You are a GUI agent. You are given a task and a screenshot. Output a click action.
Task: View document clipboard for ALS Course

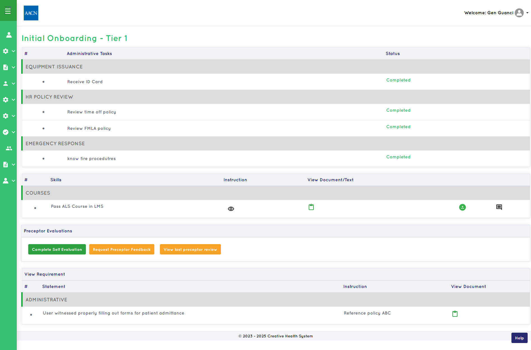pyautogui.click(x=311, y=207)
